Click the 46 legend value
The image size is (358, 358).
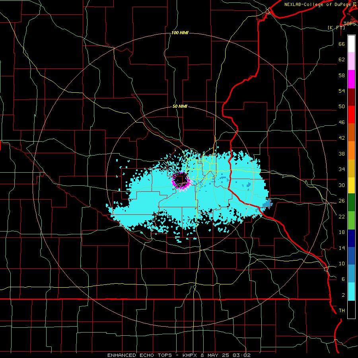click(x=342, y=123)
